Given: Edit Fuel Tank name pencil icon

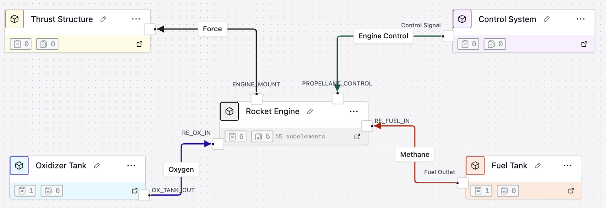Looking at the screenshot, I should click(538, 166).
